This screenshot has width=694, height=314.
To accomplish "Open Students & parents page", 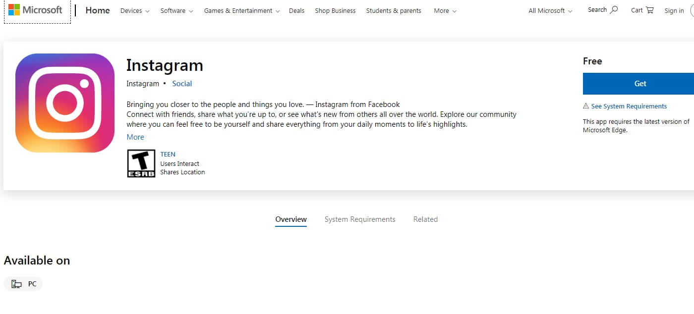I will coord(394,10).
